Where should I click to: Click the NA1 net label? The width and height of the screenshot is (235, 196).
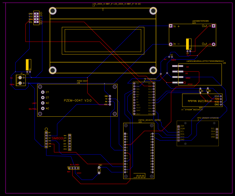pos(69,172)
